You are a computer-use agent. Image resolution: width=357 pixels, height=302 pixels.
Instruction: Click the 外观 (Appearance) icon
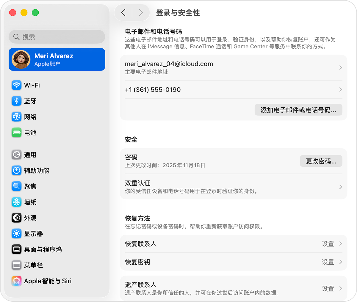tap(16, 218)
